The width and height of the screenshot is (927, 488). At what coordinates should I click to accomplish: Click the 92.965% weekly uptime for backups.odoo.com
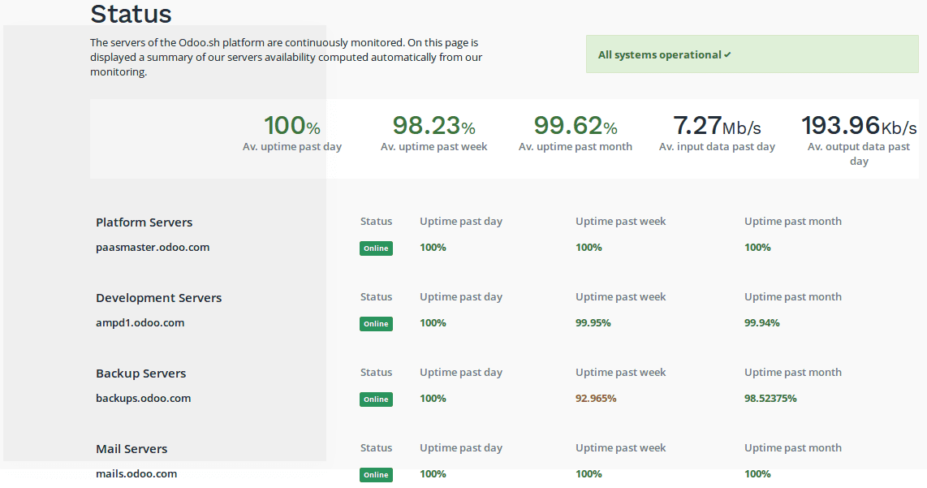pyautogui.click(x=596, y=399)
